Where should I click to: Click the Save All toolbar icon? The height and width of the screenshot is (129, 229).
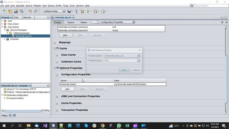point(21,11)
